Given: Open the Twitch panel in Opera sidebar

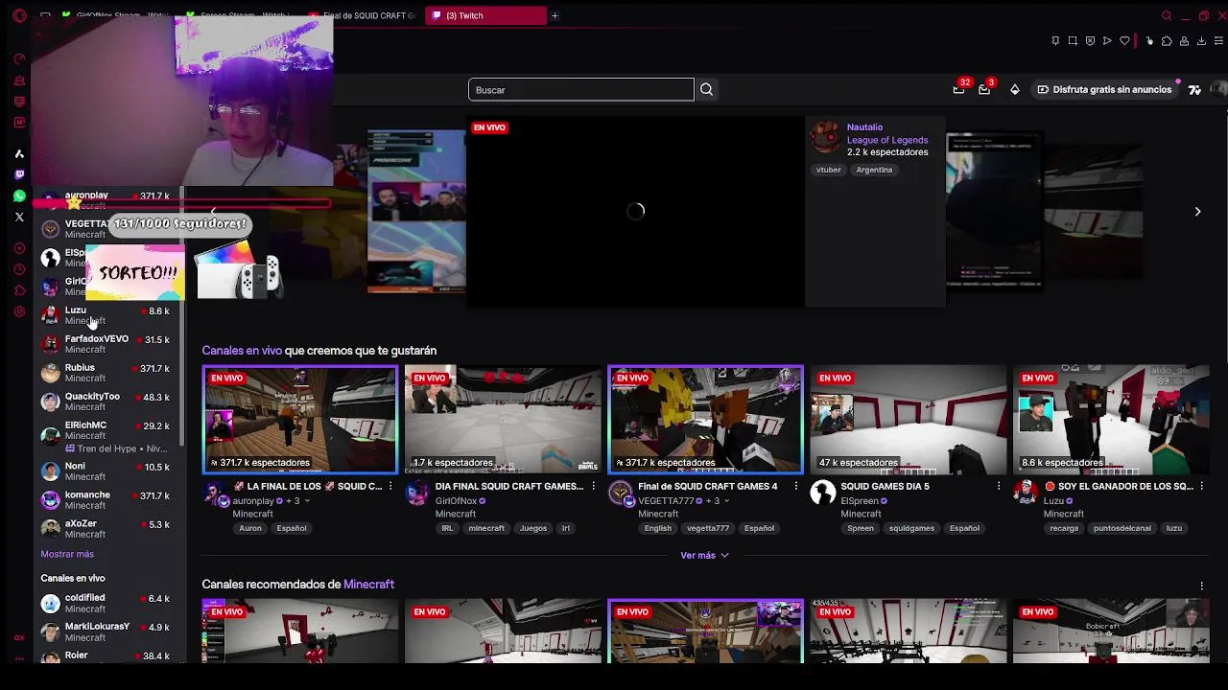Looking at the screenshot, I should click(19, 174).
